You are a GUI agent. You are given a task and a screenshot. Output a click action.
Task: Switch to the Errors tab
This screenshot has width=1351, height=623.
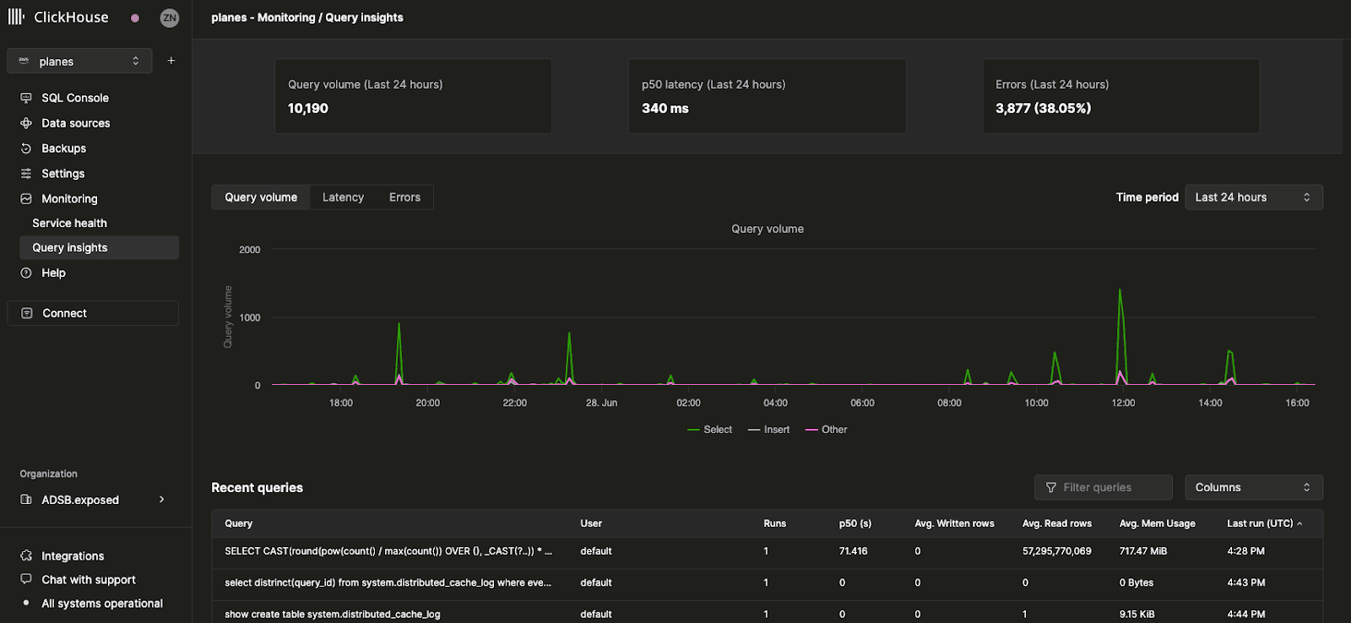coord(404,198)
